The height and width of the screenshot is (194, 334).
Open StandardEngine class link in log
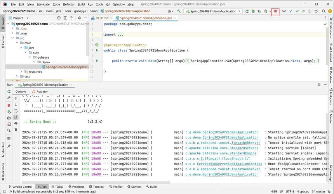click(243, 153)
